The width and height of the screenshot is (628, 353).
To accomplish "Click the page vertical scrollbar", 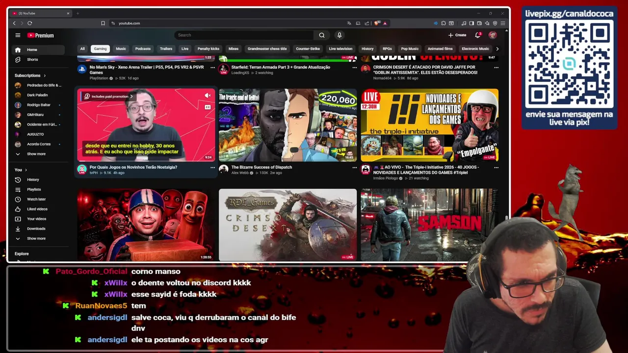I will [507, 218].
